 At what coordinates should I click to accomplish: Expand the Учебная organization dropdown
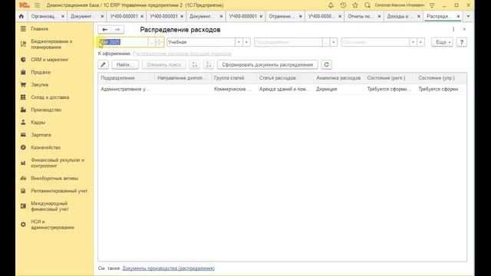[x=239, y=42]
